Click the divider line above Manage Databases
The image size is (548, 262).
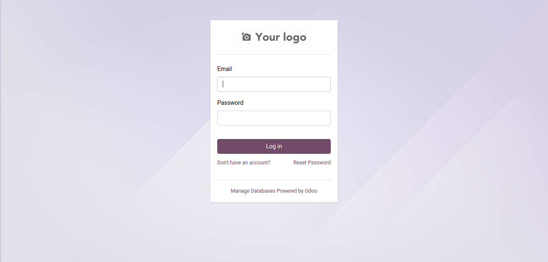(274, 180)
